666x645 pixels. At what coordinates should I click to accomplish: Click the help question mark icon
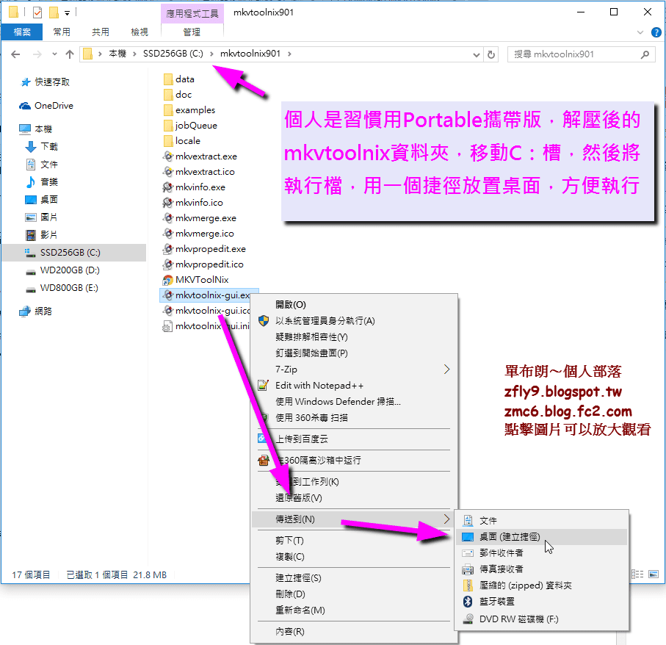(x=656, y=32)
